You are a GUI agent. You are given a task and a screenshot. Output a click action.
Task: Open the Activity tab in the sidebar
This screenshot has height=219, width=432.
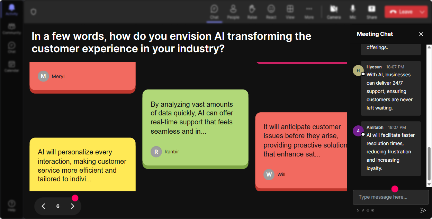point(12,9)
